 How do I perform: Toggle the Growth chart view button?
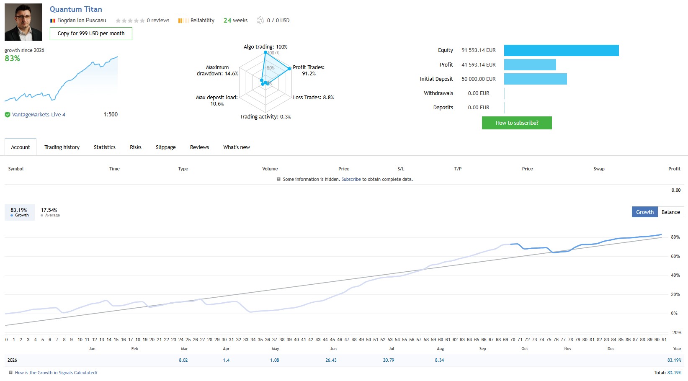(644, 212)
